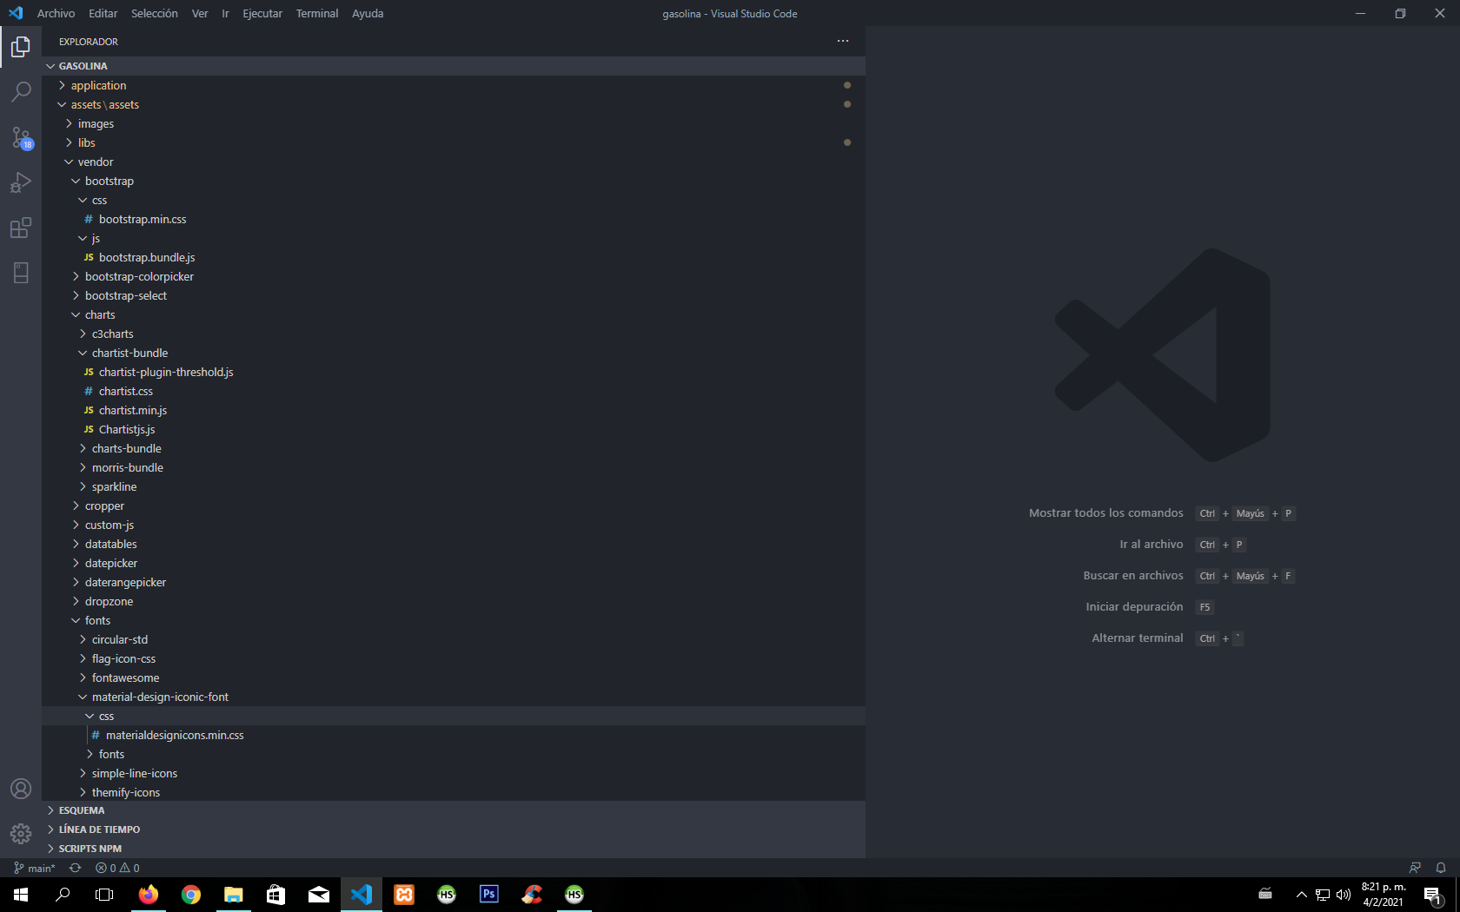Image resolution: width=1460 pixels, height=912 pixels.
Task: Click the volume icon in system tray
Action: coord(1344,895)
